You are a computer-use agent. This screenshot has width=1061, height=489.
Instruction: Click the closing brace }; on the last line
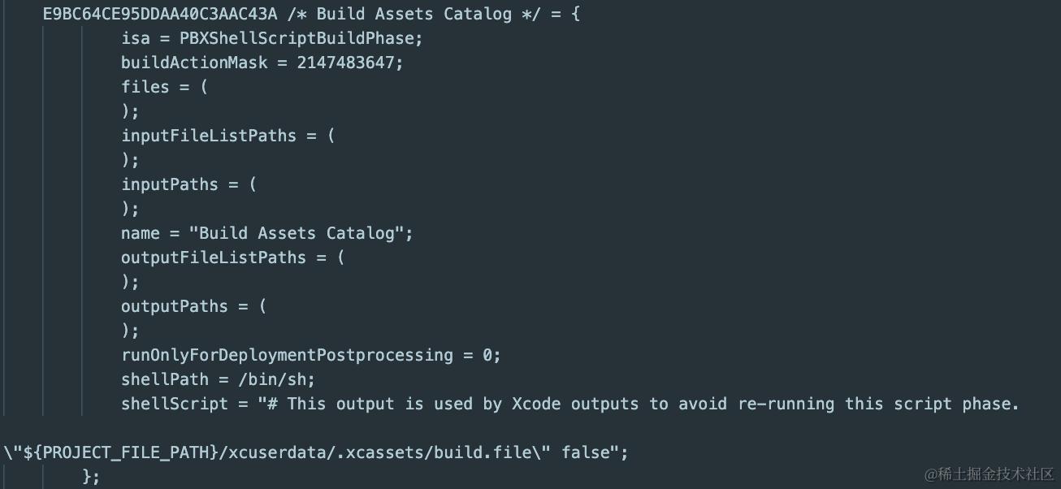pos(92,477)
